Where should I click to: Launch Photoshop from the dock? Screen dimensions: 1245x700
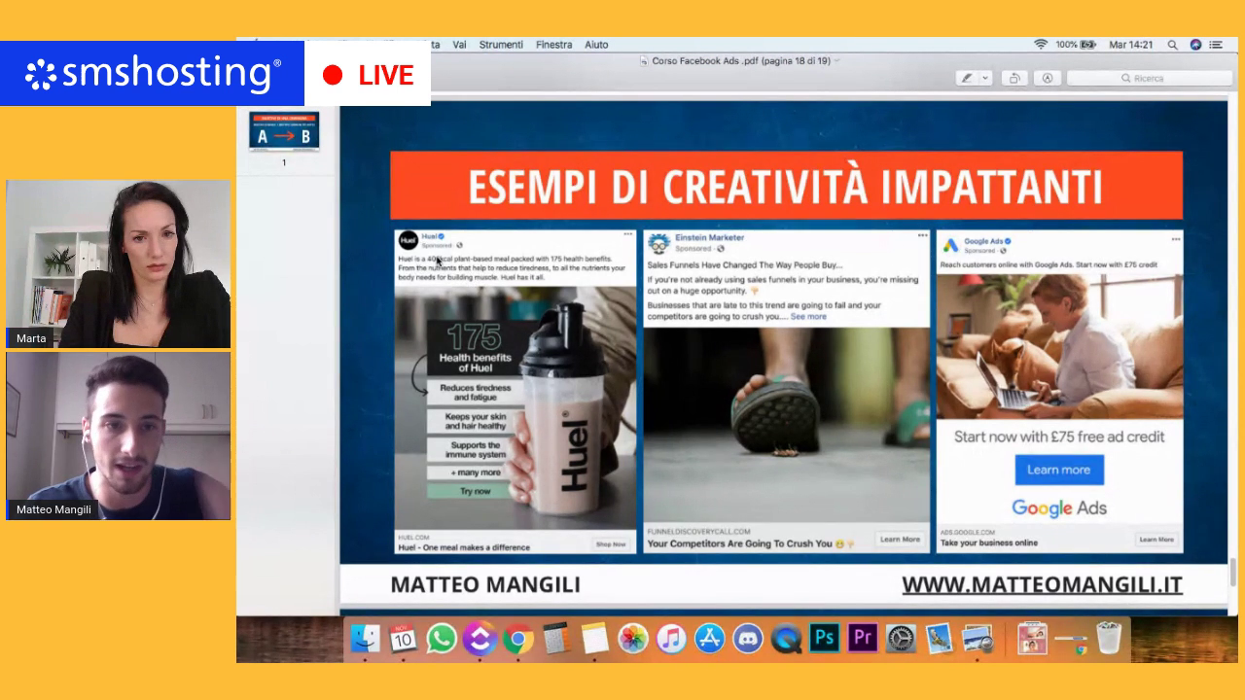coord(824,638)
